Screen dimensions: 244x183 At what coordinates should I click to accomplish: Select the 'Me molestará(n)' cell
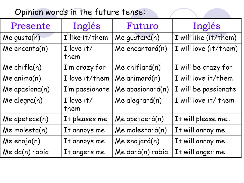tap(142, 130)
